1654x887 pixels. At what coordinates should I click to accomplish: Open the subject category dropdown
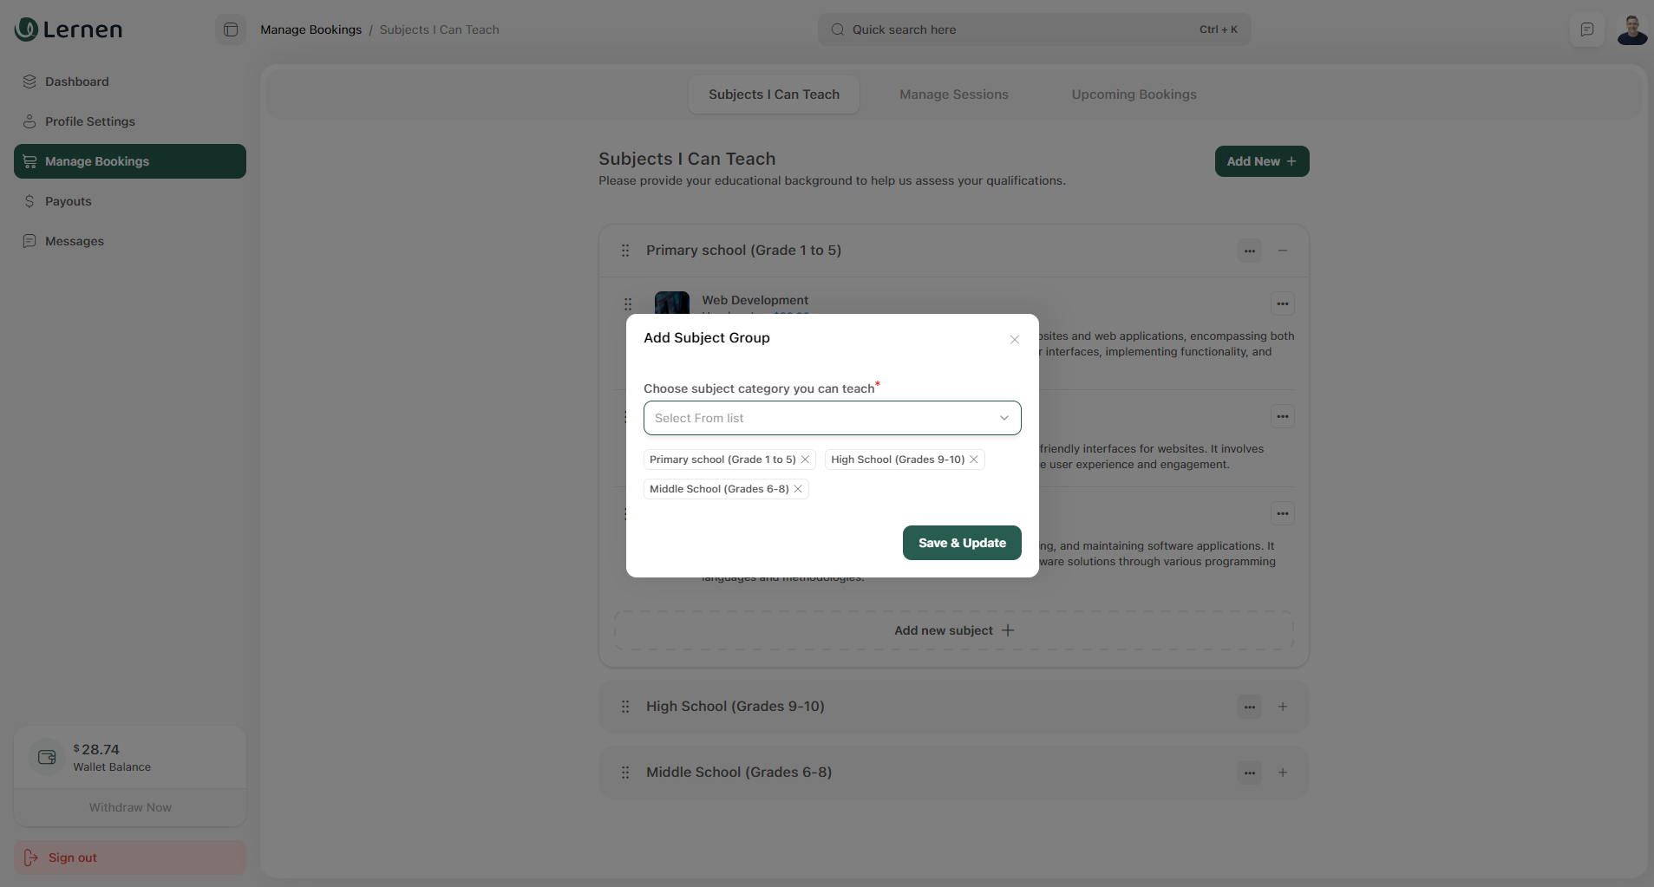[832, 418]
